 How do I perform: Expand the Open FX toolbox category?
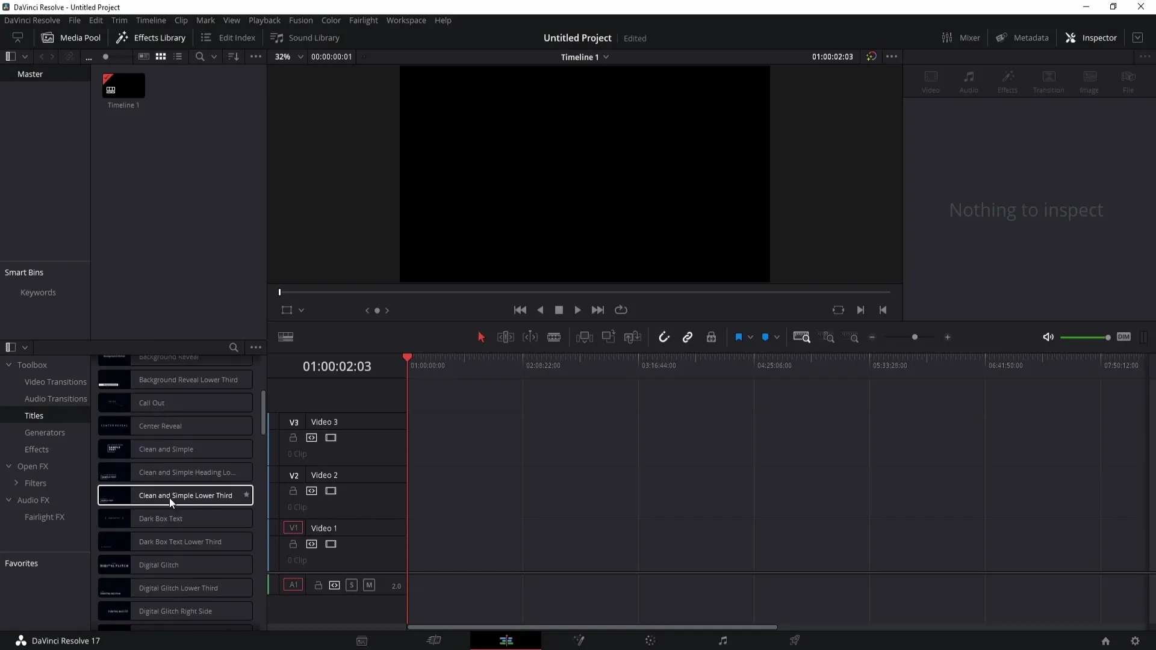coord(9,466)
